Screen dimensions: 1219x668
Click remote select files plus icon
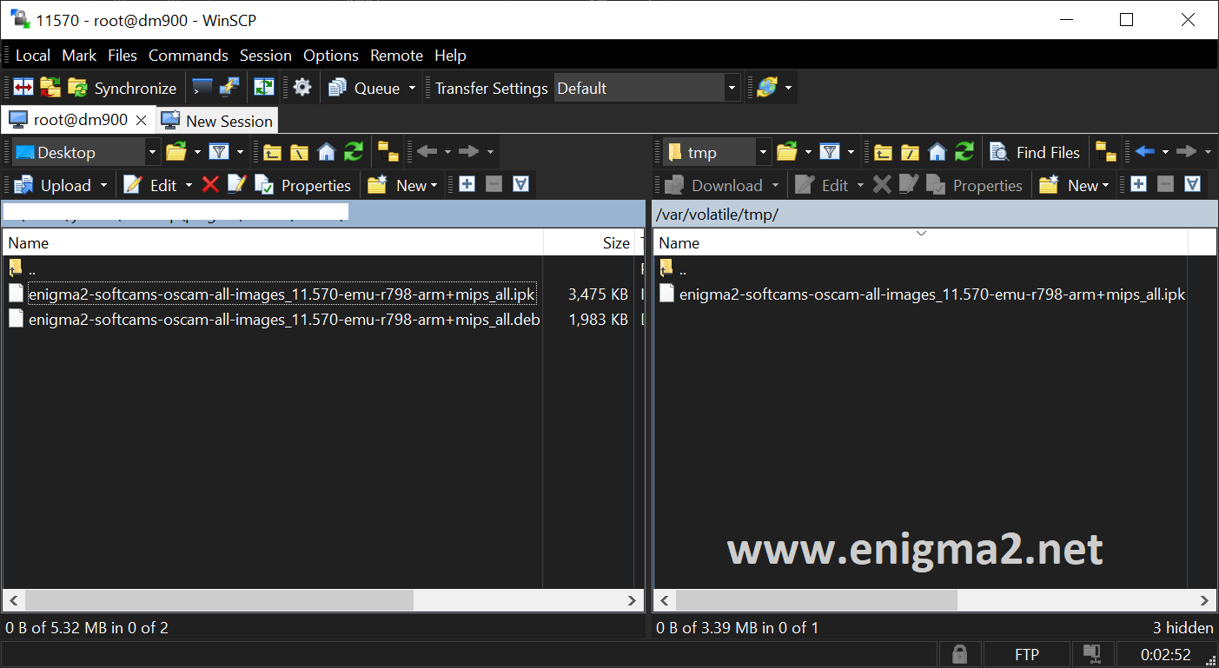coord(1139,184)
